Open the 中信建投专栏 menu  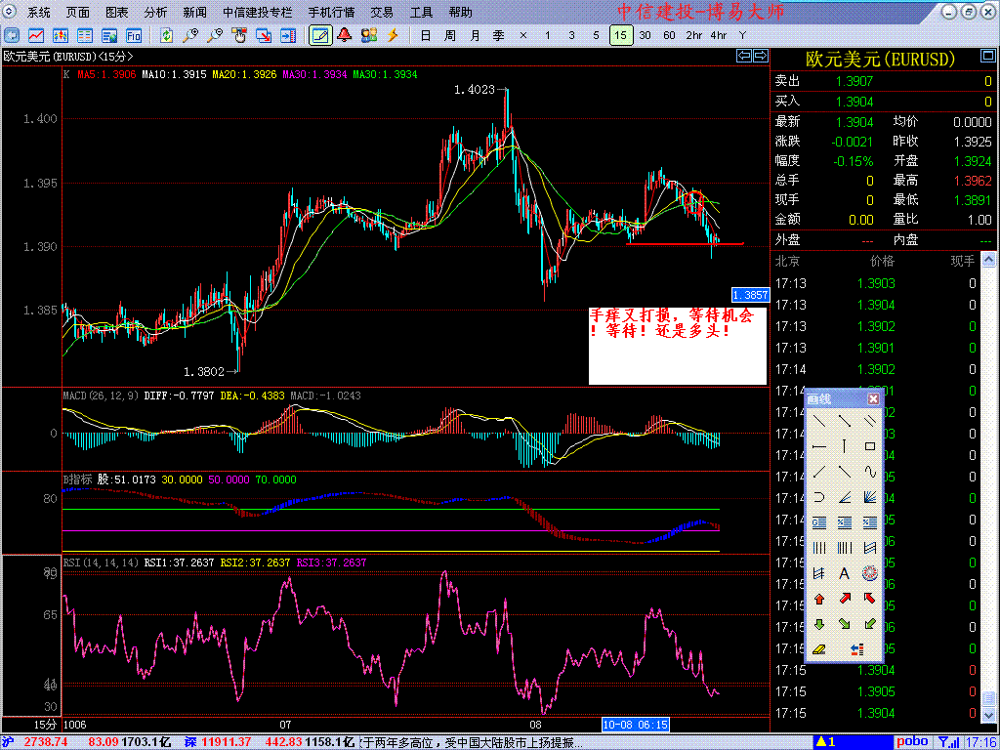[258, 12]
